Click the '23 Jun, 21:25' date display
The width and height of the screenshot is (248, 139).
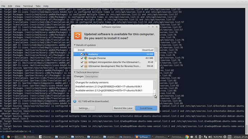[240, 137]
